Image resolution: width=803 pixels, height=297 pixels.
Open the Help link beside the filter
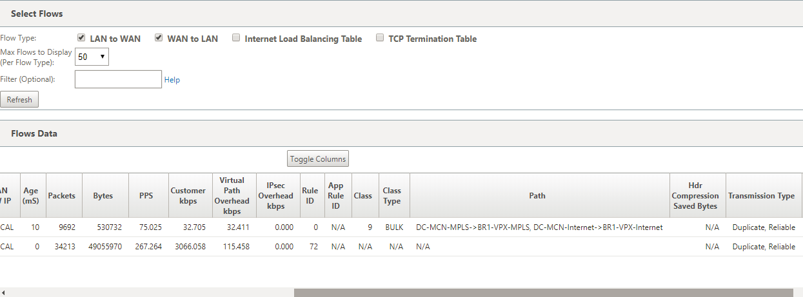pos(172,80)
